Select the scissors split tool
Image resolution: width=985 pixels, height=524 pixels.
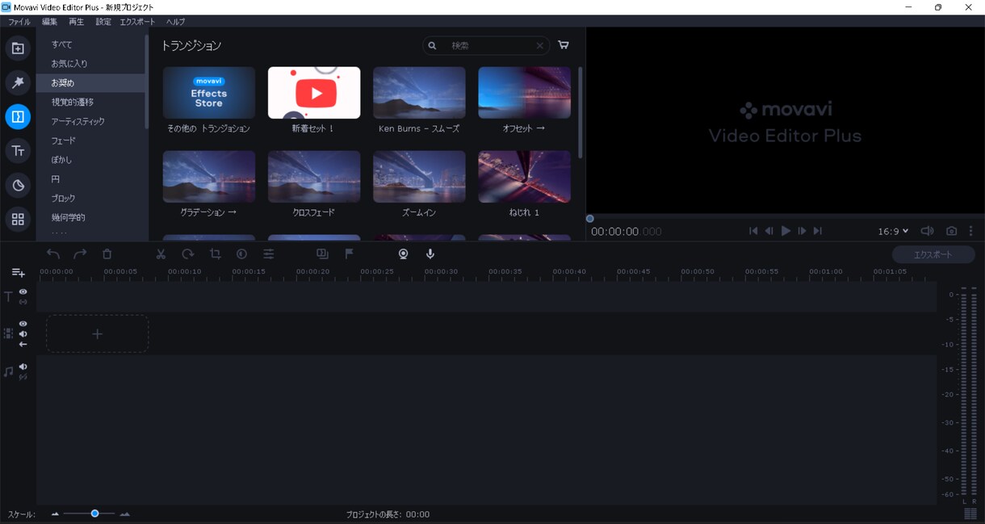pos(161,254)
